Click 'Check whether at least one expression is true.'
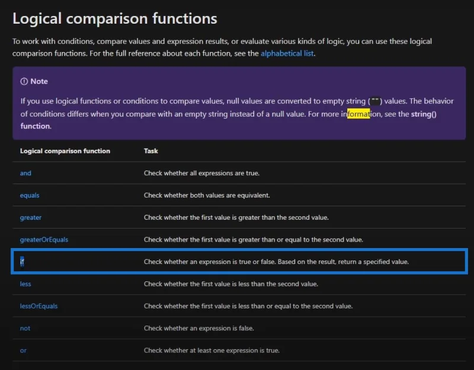The image size is (474, 370). (212, 350)
